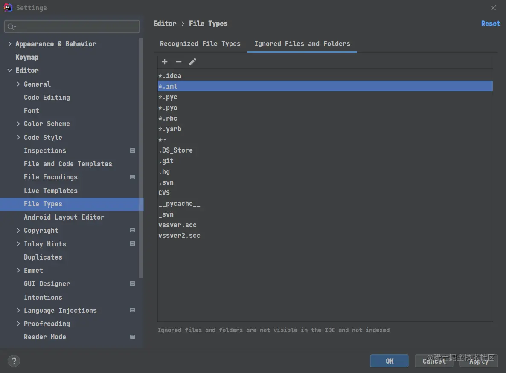This screenshot has height=373, width=506.
Task: Close the Settings dialog
Action: coord(493,8)
